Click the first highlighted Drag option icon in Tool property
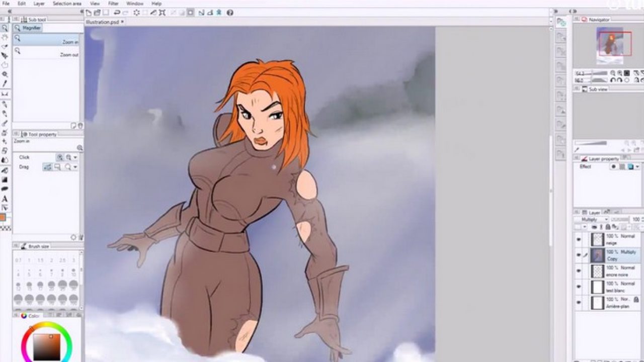This screenshot has width=644, height=362. pyautogui.click(x=48, y=167)
